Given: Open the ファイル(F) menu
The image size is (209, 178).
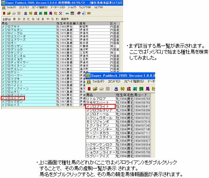Looking at the screenshot, I should (x=11, y=8).
